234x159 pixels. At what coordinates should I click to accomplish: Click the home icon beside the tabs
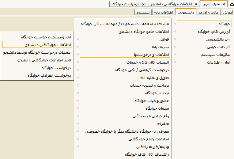click(x=229, y=4)
